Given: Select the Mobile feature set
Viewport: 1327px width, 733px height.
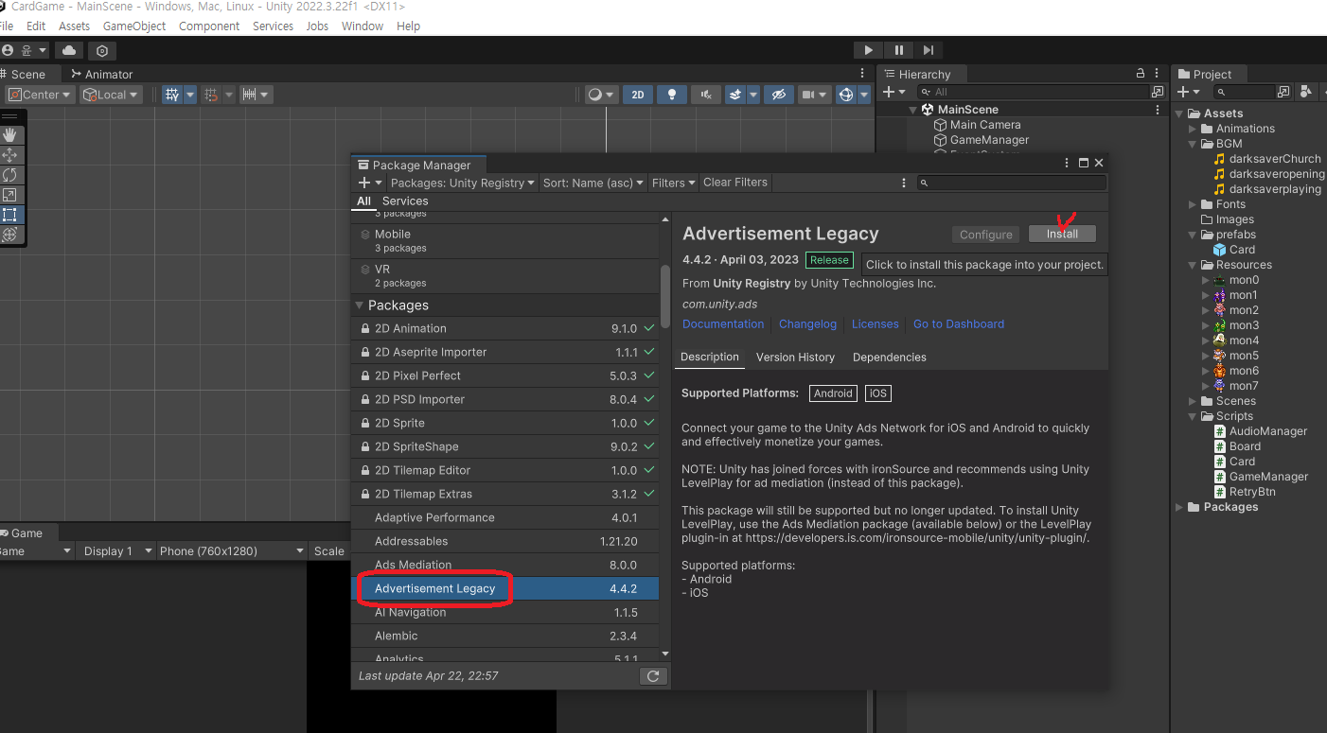Looking at the screenshot, I should click(504, 240).
